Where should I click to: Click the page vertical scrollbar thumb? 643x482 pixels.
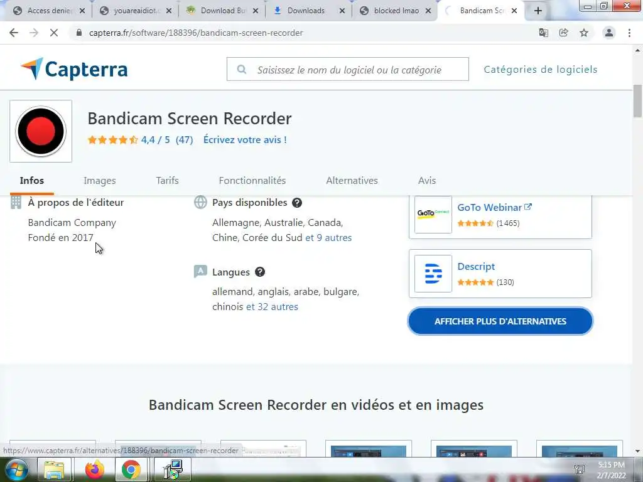(638, 101)
